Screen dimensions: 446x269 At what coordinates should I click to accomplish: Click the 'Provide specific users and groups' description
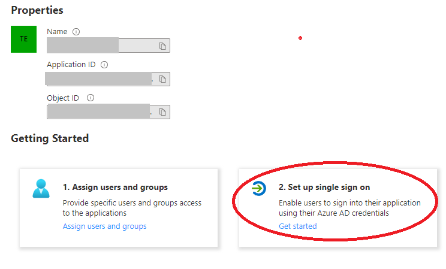[x=132, y=208]
